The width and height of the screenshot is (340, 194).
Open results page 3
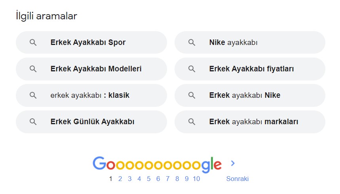[x=129, y=179]
